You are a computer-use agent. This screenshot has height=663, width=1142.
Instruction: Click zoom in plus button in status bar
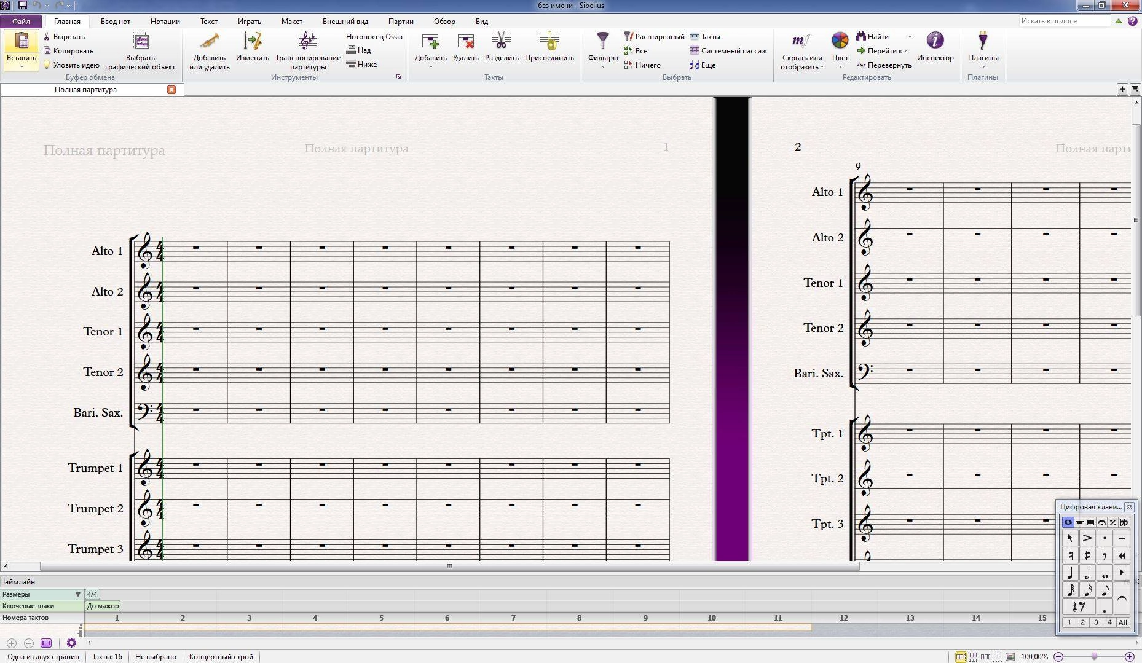point(1130,657)
